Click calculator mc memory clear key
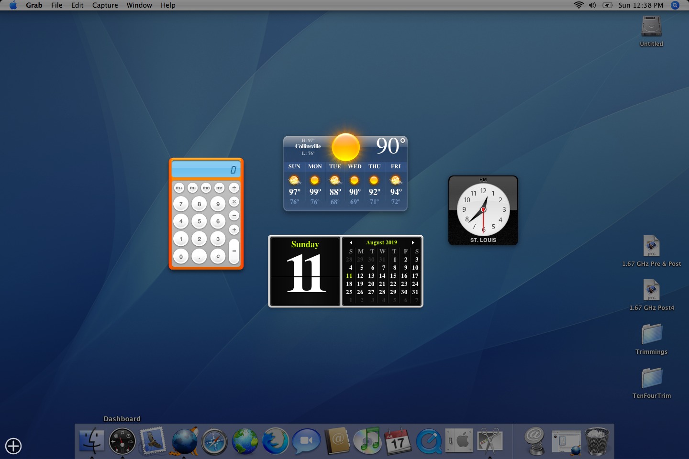The width and height of the screenshot is (689, 459). click(x=206, y=188)
